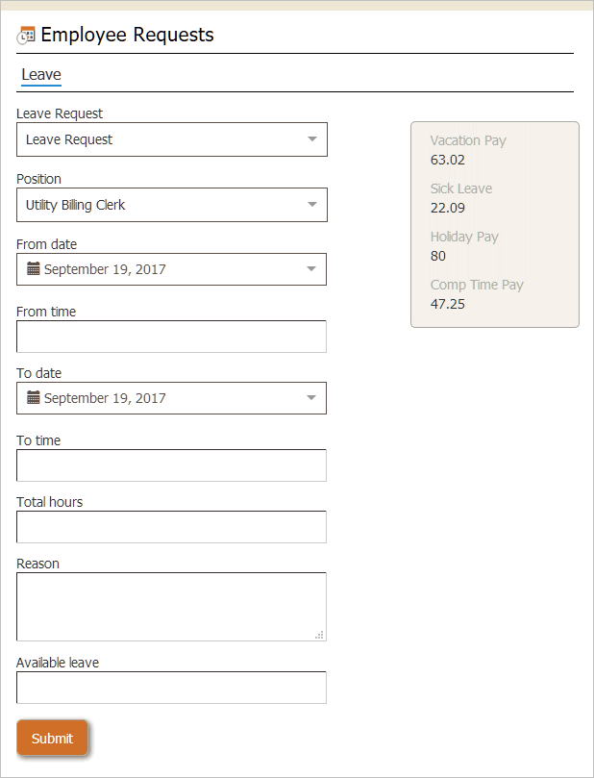This screenshot has height=778, width=594.
Task: Focus the Available leave field
Action: pos(171,688)
